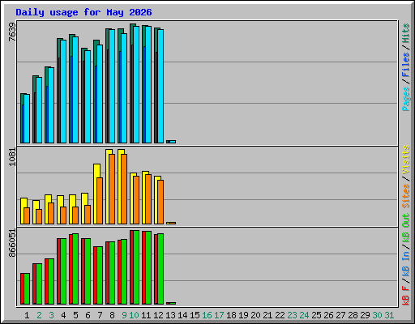This screenshot has width=415, height=324.
Task: Click day 16 on the x-axis
Action: [x=207, y=315]
